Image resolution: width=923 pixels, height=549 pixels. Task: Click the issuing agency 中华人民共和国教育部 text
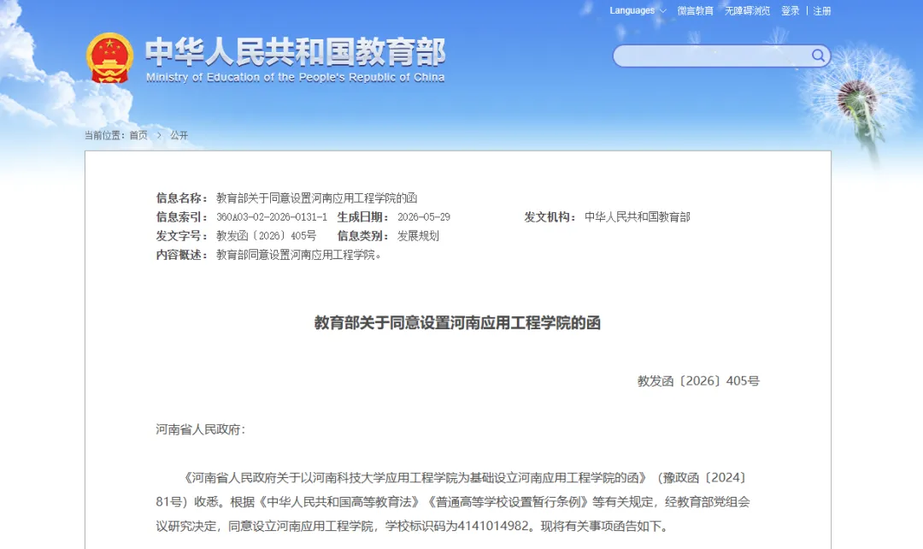click(637, 217)
